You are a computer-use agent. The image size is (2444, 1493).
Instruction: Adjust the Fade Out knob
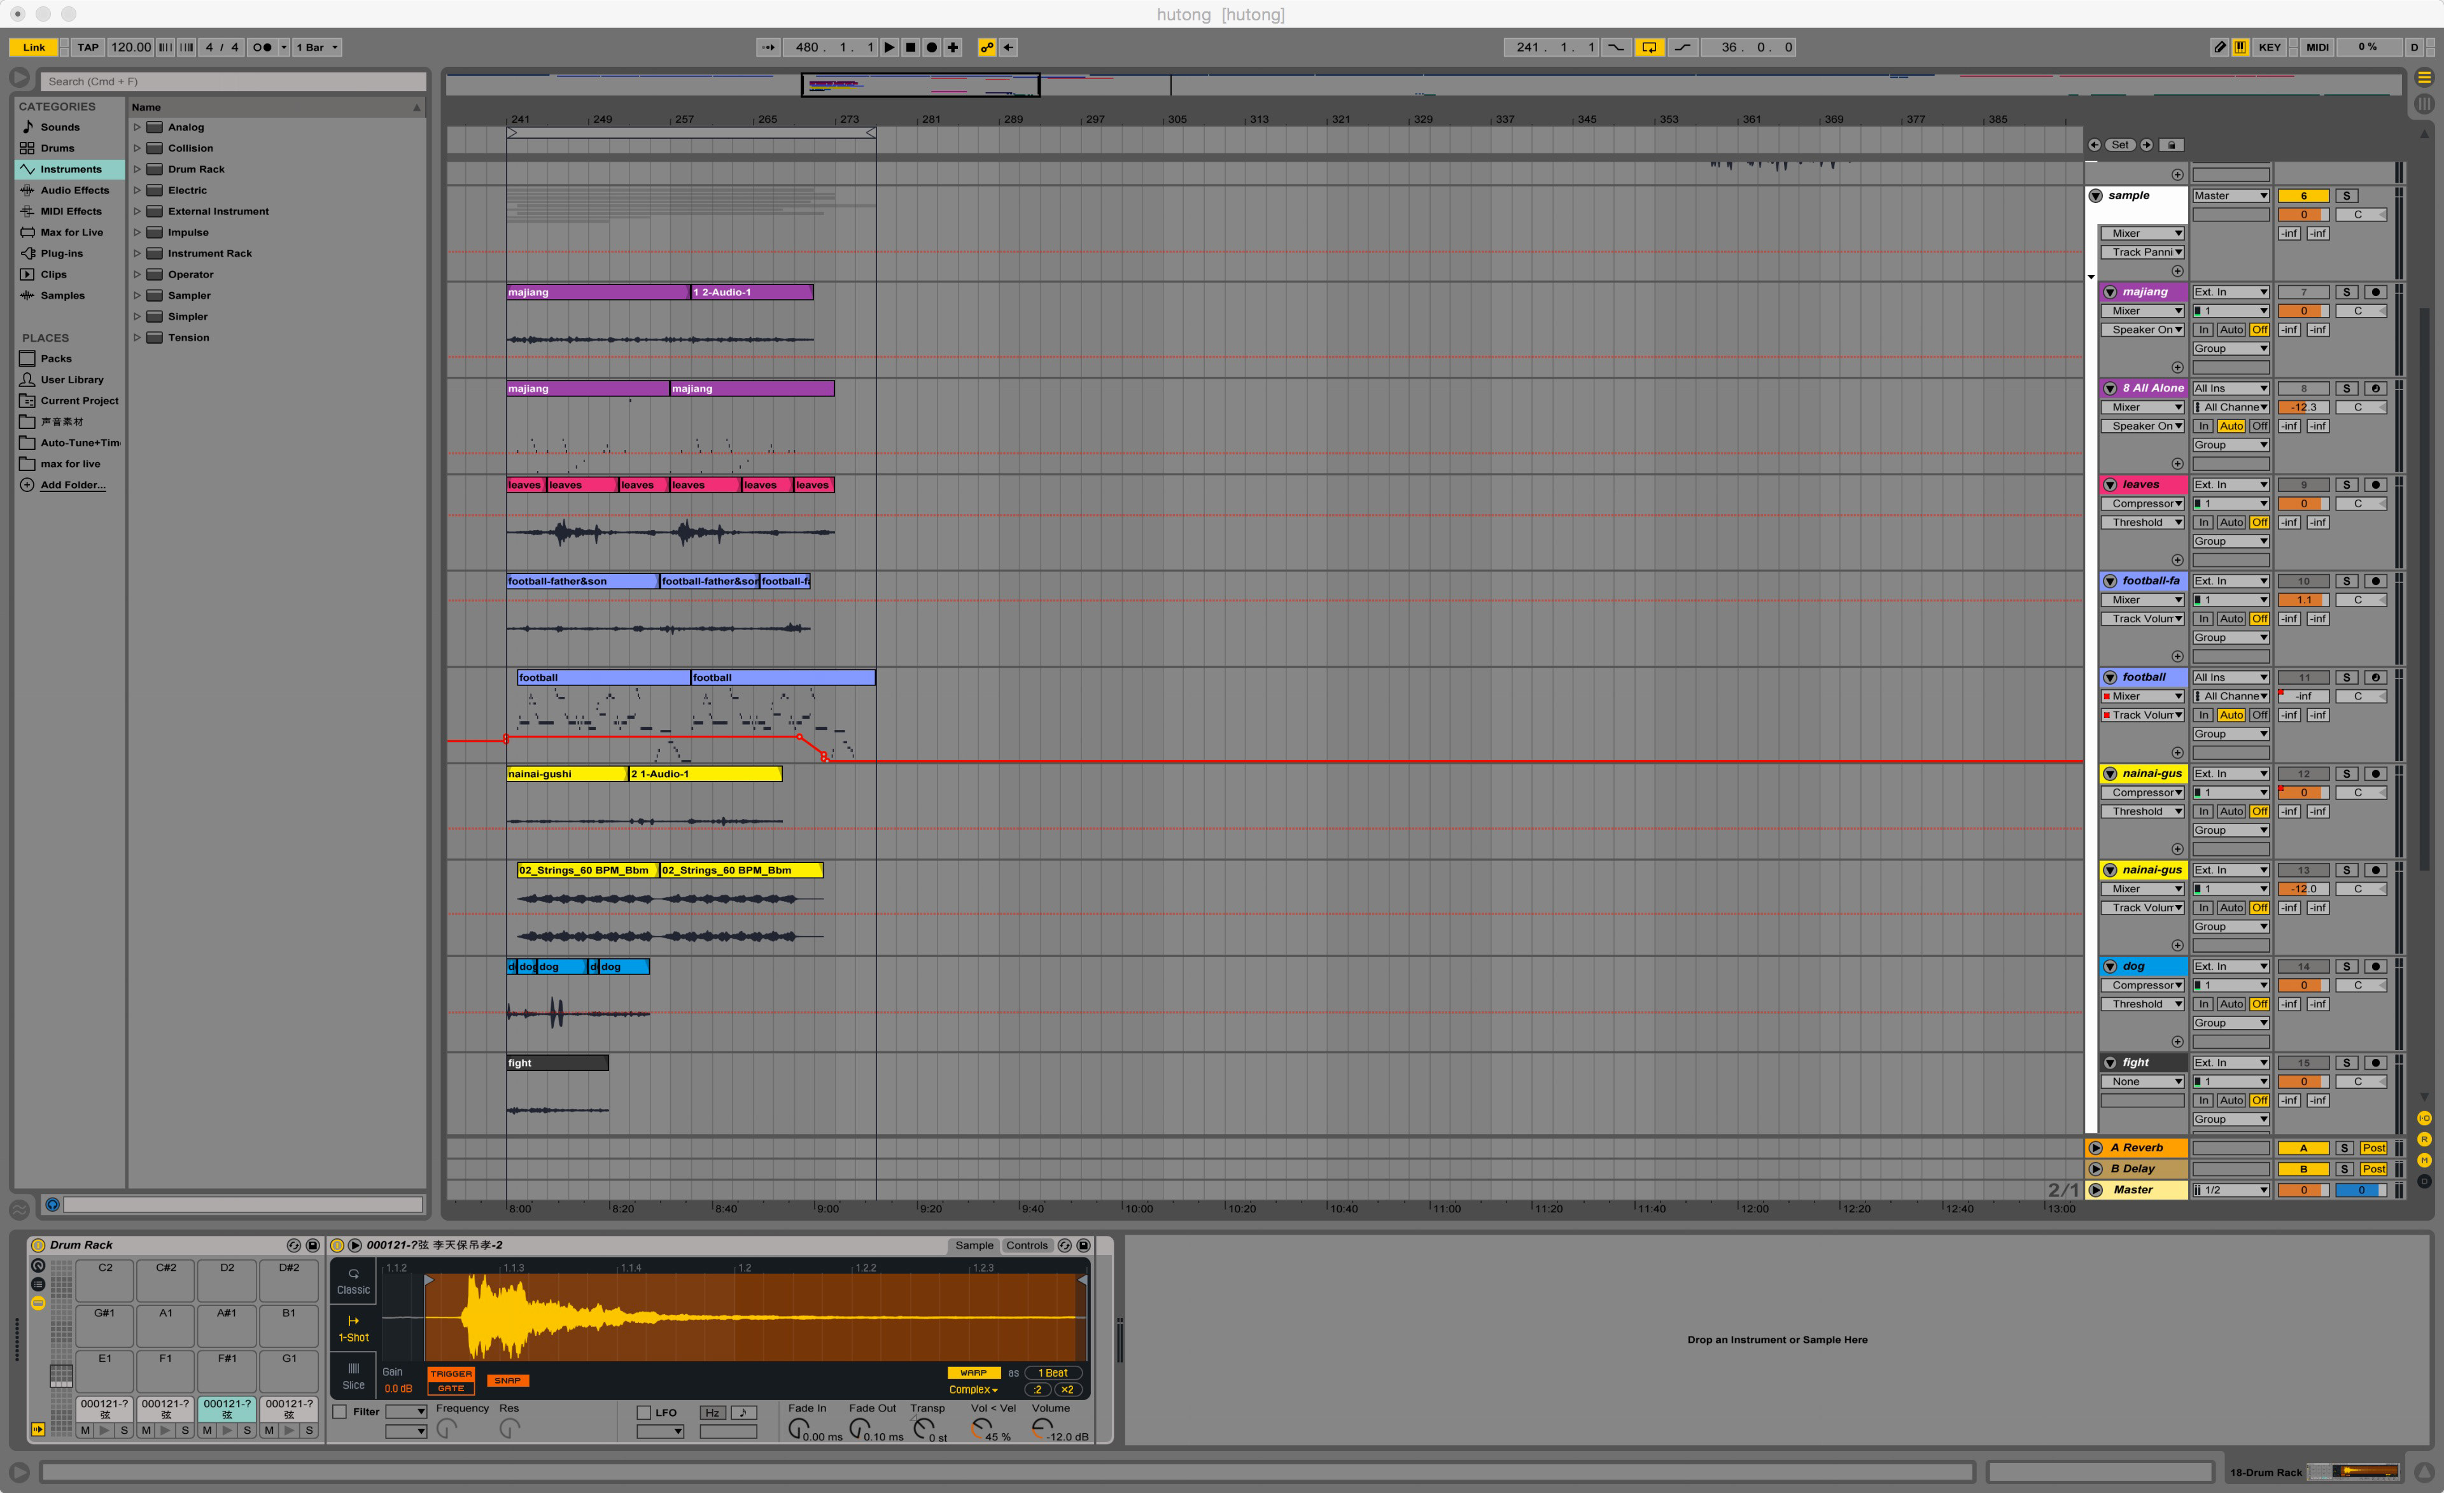tap(859, 1429)
